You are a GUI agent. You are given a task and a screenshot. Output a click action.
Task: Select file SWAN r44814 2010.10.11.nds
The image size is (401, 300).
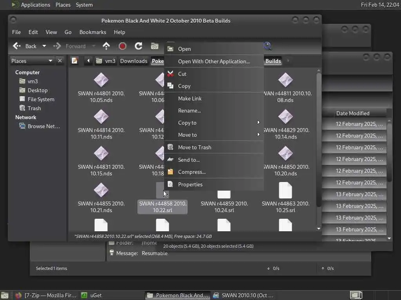point(101,124)
